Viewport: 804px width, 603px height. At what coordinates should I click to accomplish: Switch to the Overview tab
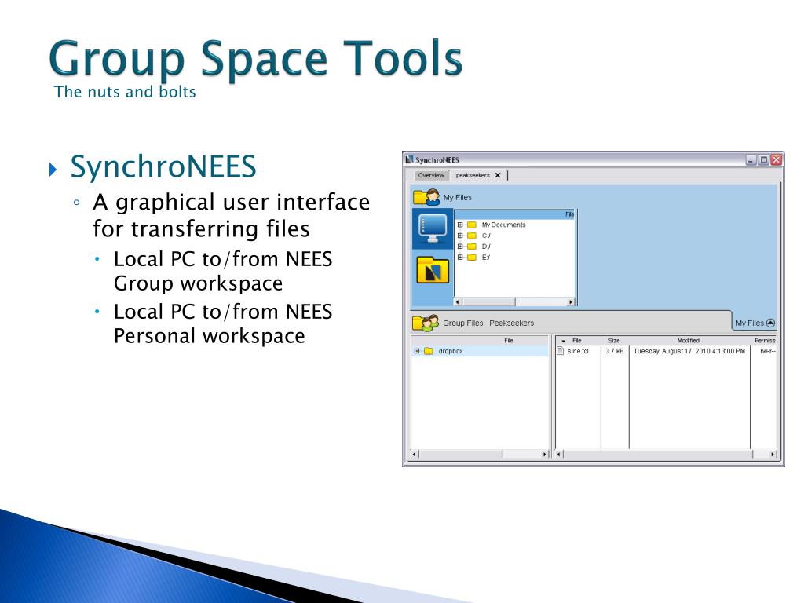click(431, 175)
